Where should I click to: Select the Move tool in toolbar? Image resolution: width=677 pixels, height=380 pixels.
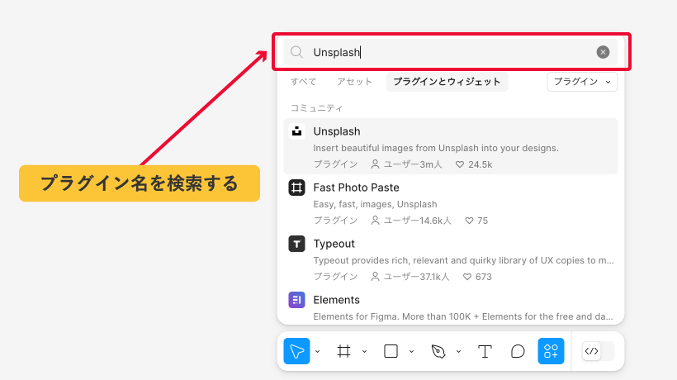[x=296, y=351]
